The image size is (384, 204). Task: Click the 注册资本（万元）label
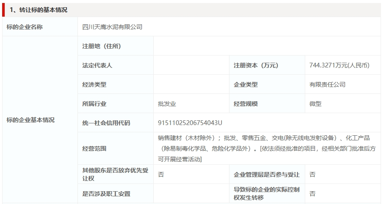(x=256, y=65)
